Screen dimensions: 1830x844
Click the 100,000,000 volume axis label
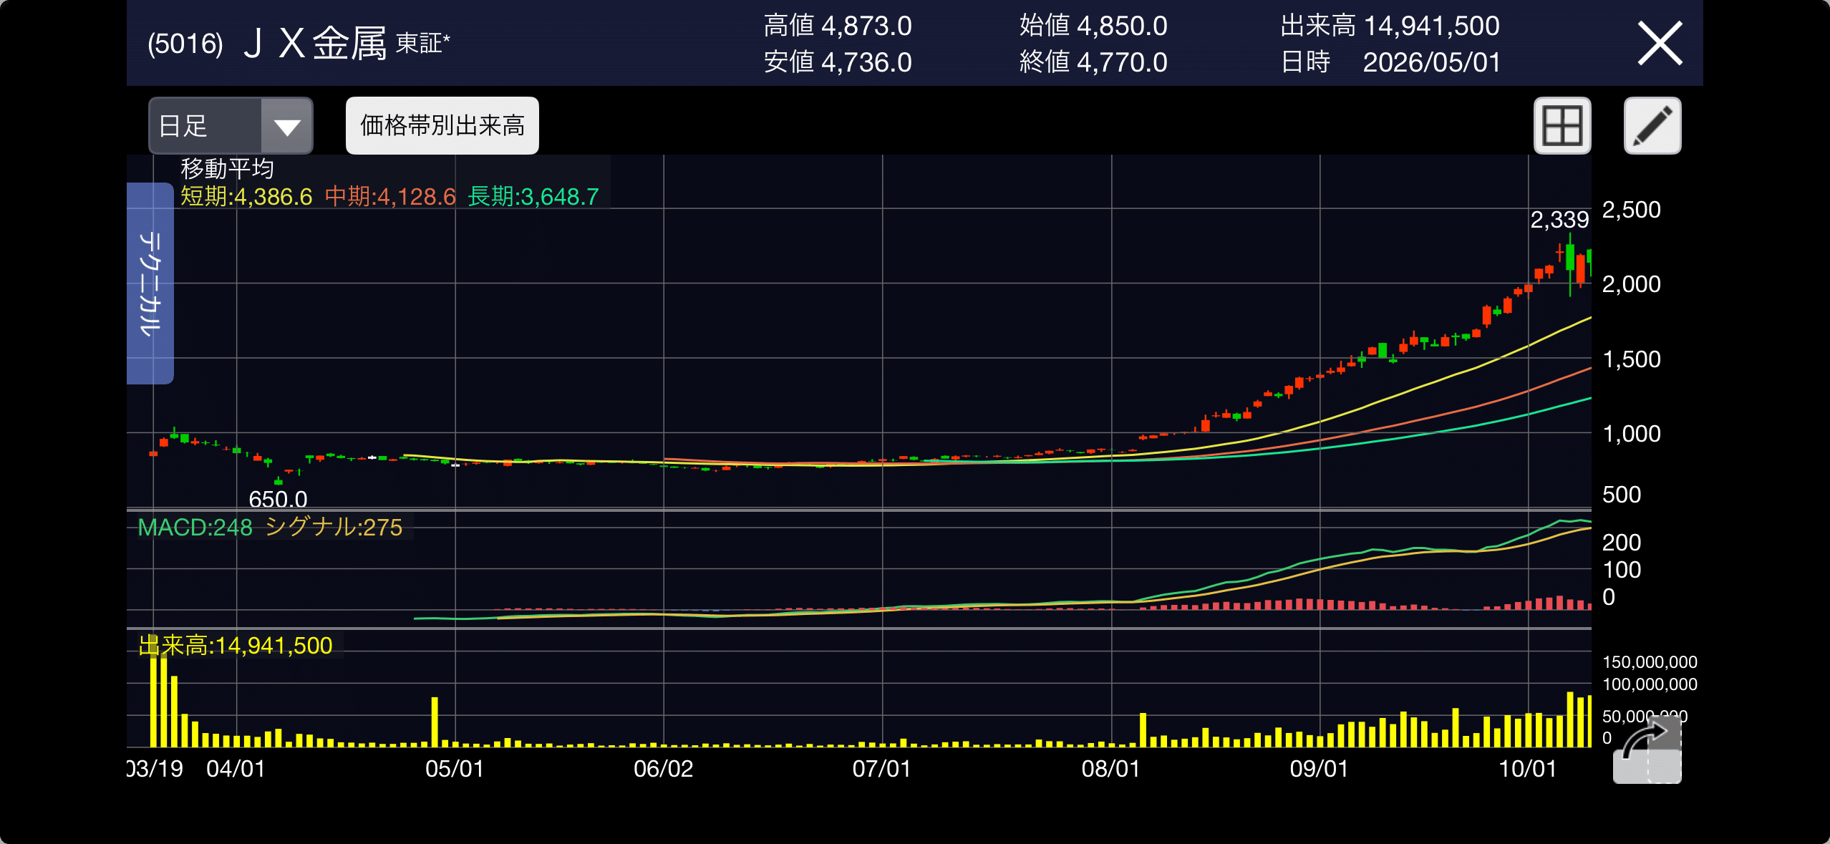pyautogui.click(x=1650, y=684)
